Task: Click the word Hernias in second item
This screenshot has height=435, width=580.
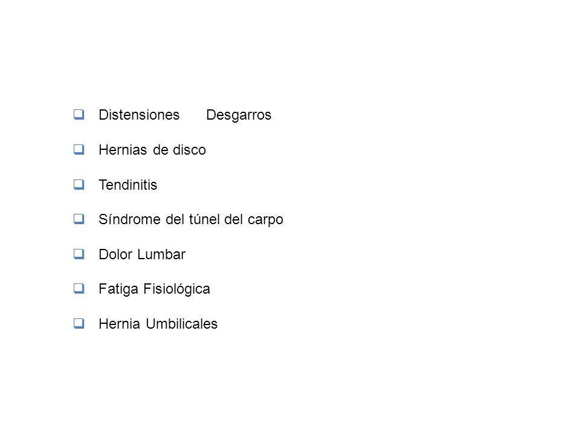Action: 123,150
